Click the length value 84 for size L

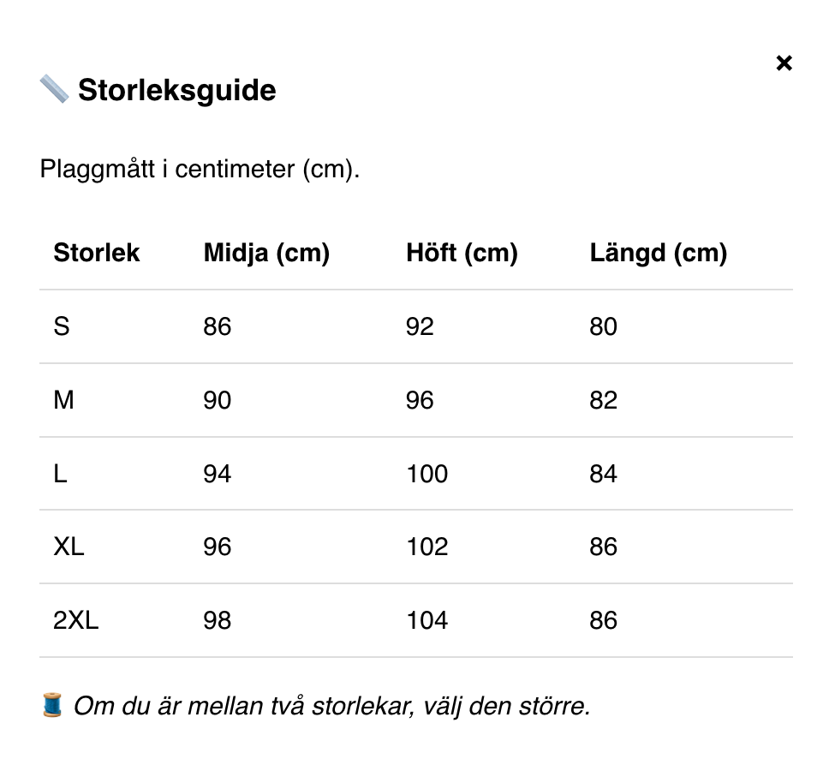coord(603,474)
